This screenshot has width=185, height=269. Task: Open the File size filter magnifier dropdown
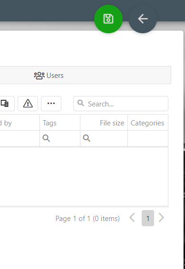click(x=87, y=138)
